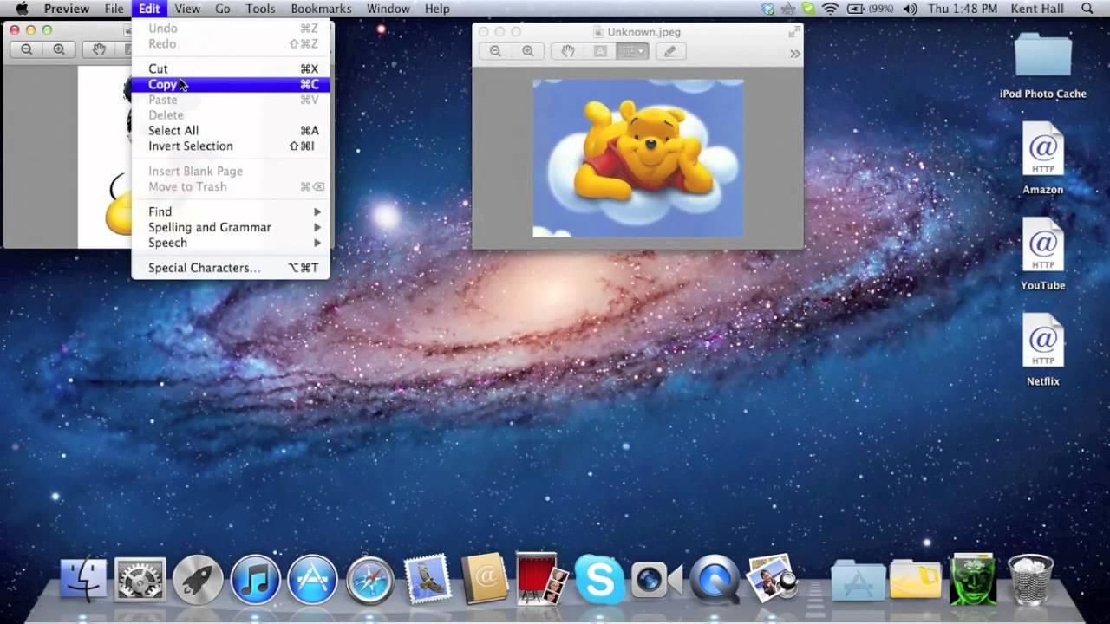Choose Cut from the Edit menu

230,68
